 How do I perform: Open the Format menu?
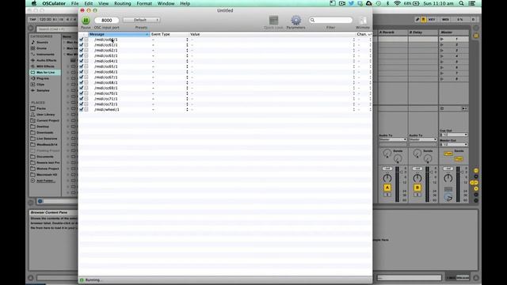click(144, 3)
